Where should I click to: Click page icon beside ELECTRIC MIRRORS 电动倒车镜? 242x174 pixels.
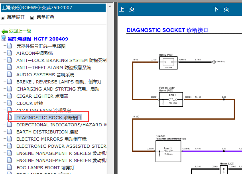[10, 139]
